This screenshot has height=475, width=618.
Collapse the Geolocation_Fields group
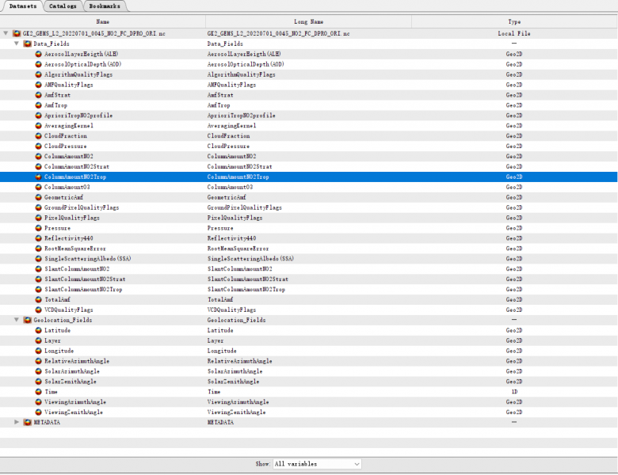click(x=17, y=320)
